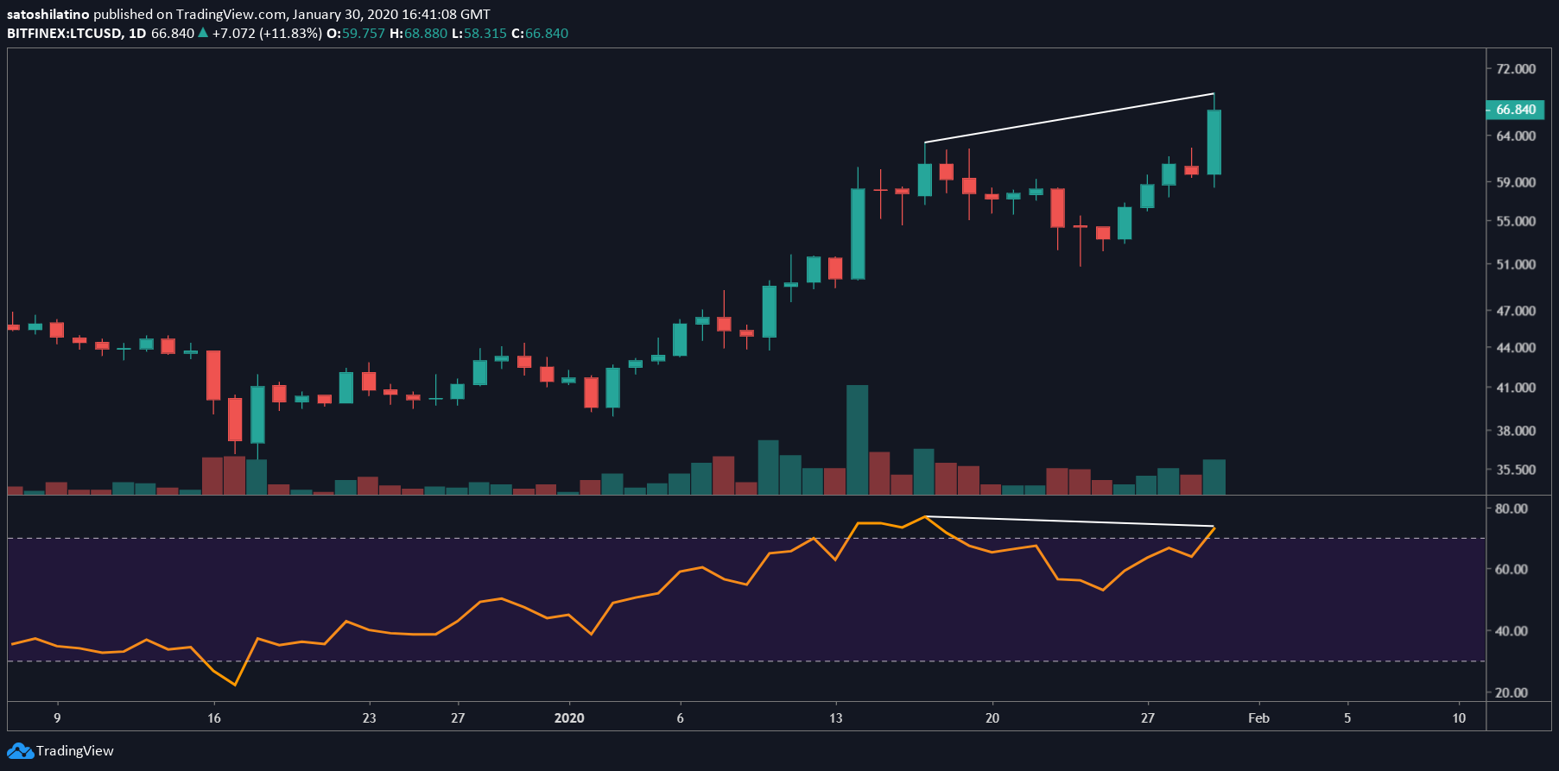The height and width of the screenshot is (771, 1559).
Task: Click date label 16 on time axis
Action: [x=214, y=718]
